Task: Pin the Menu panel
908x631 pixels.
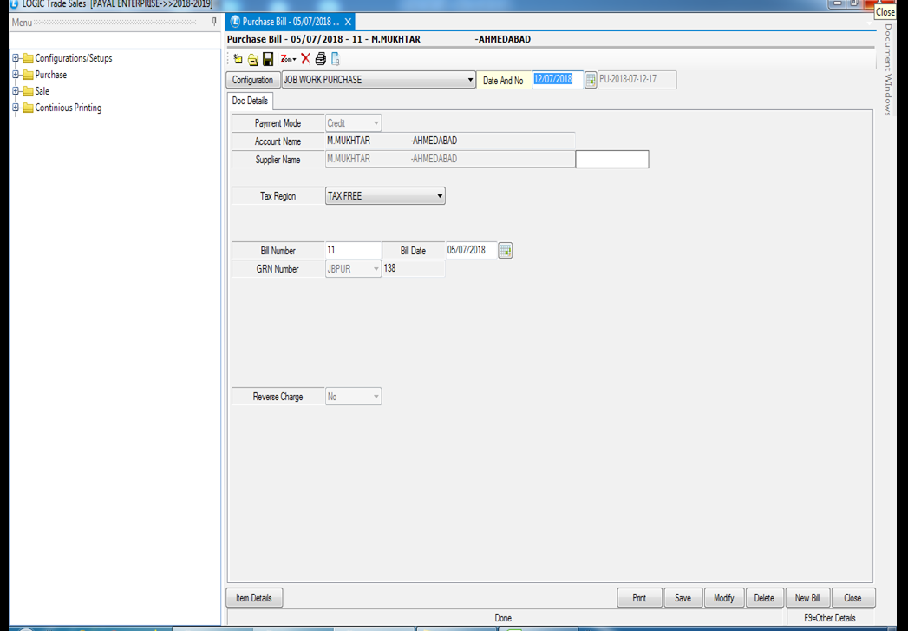Action: click(x=214, y=23)
